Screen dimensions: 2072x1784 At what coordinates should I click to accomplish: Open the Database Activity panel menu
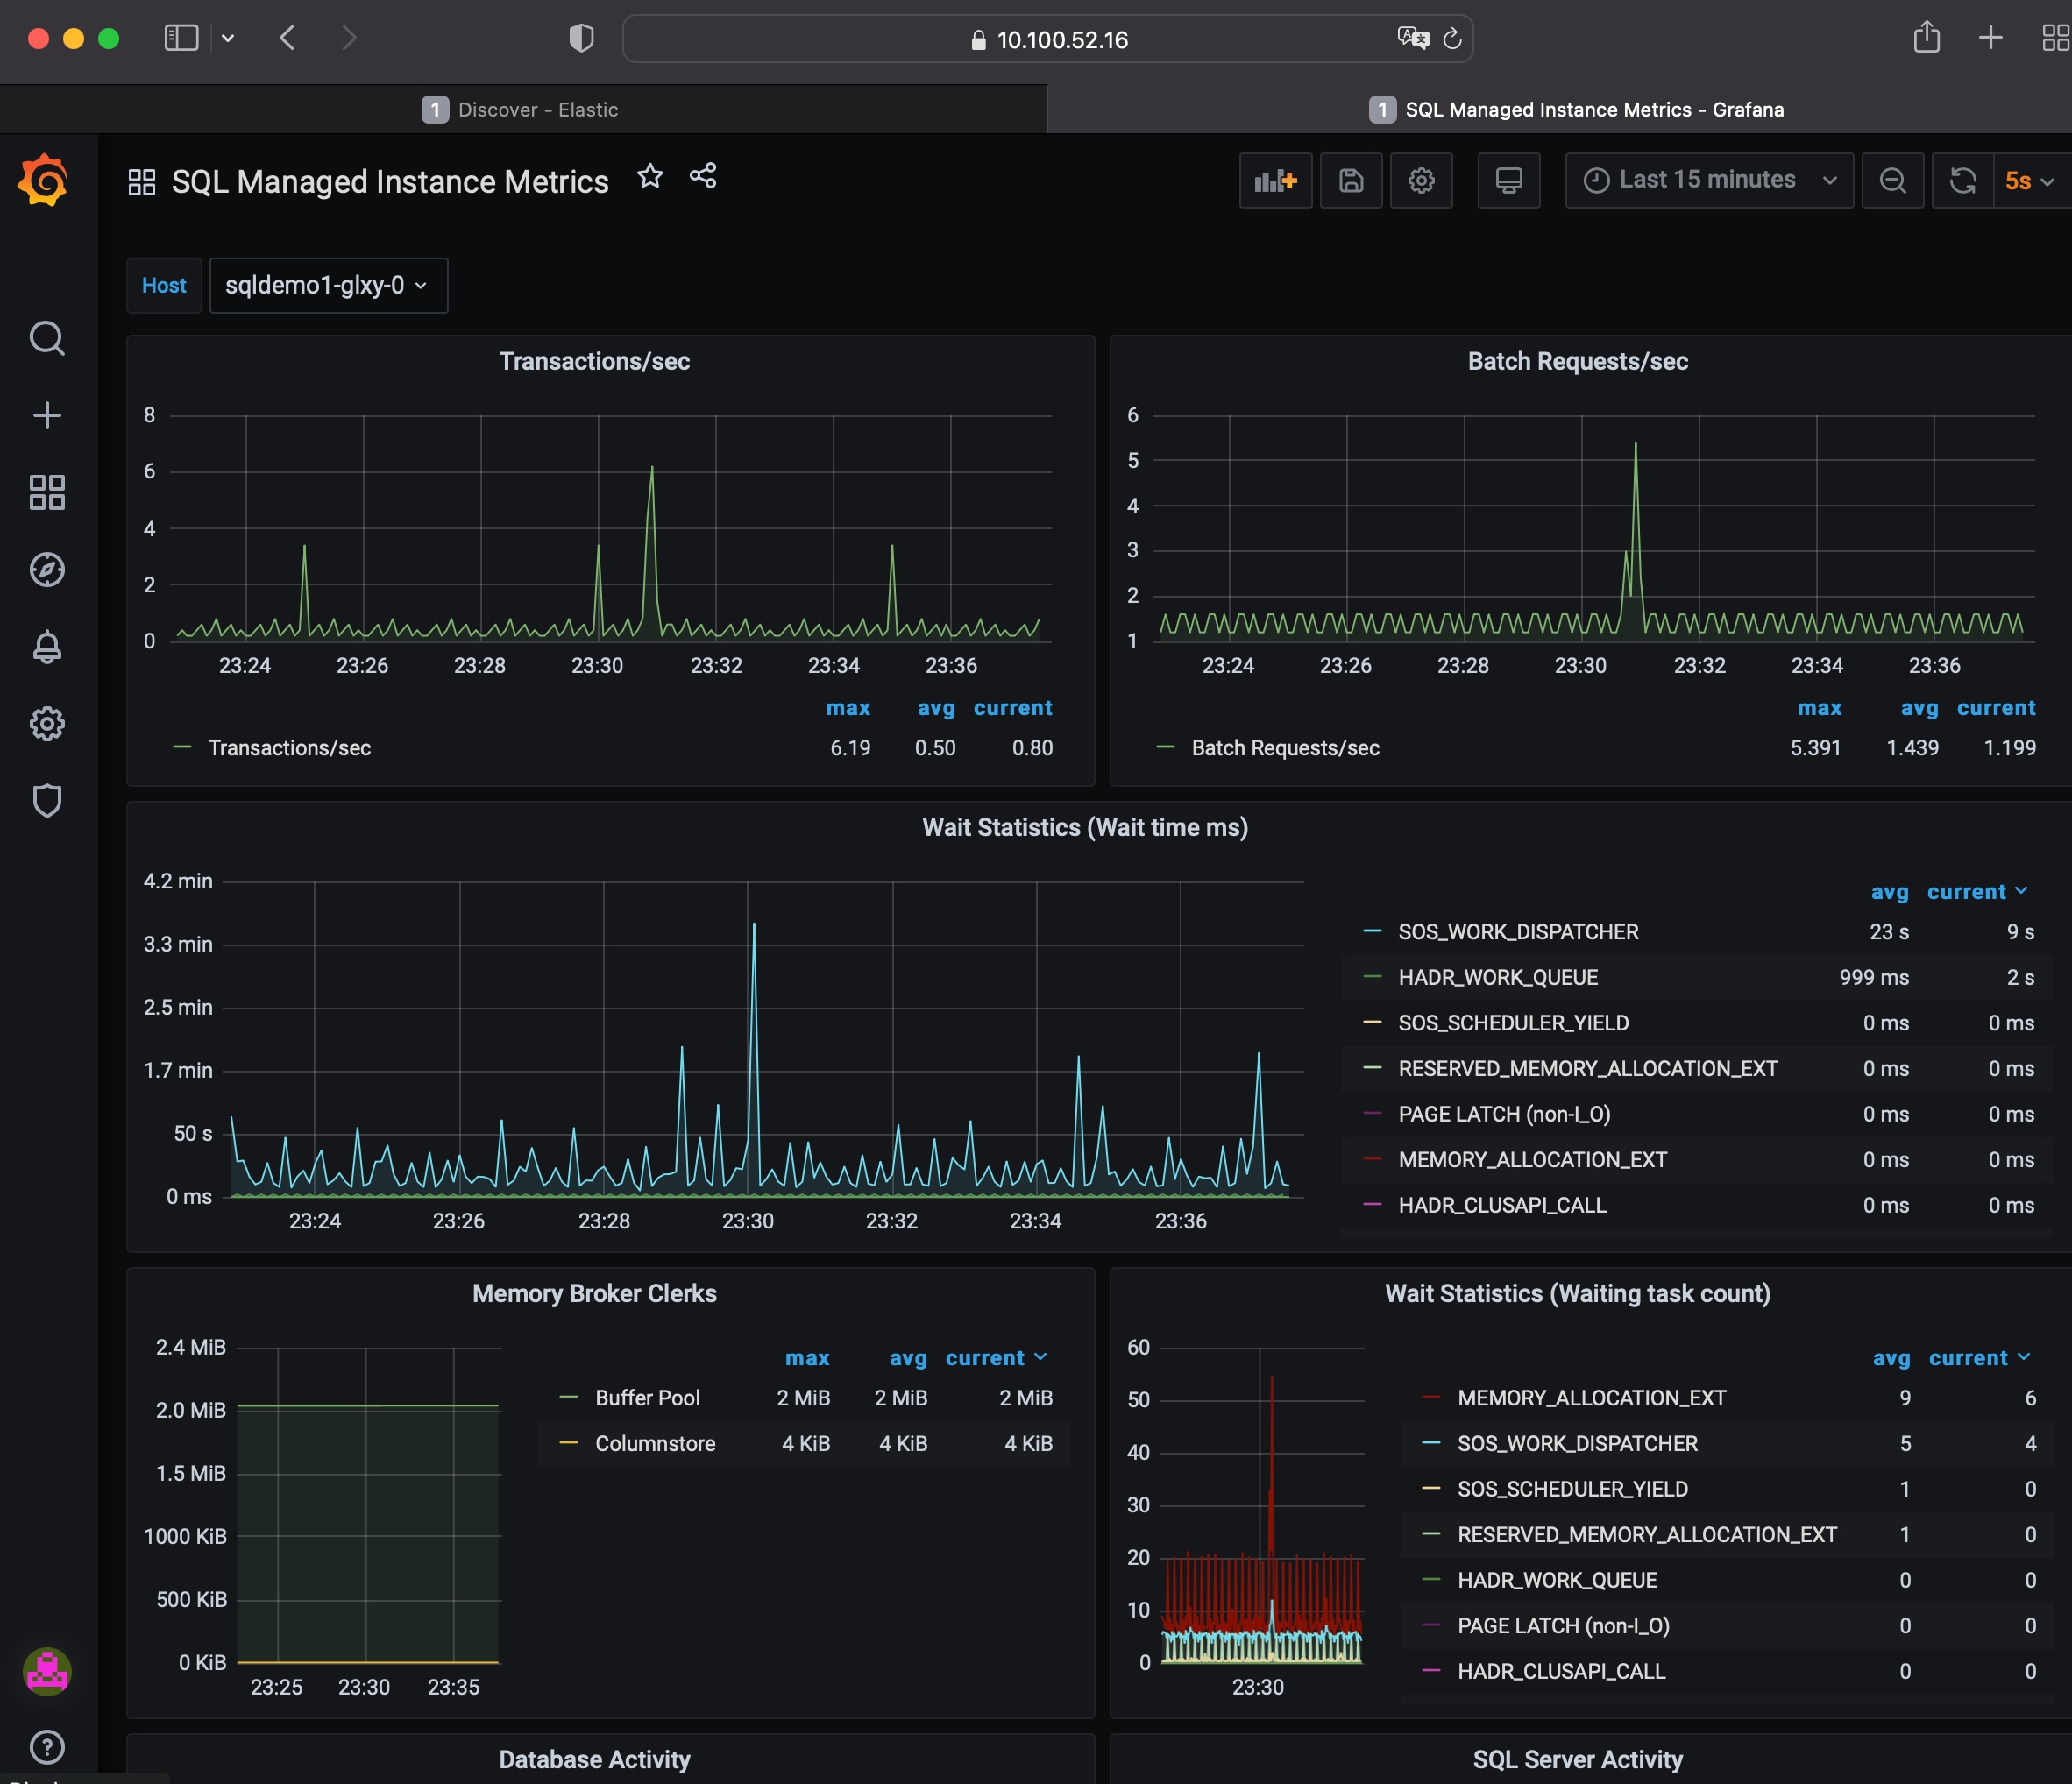click(594, 1759)
